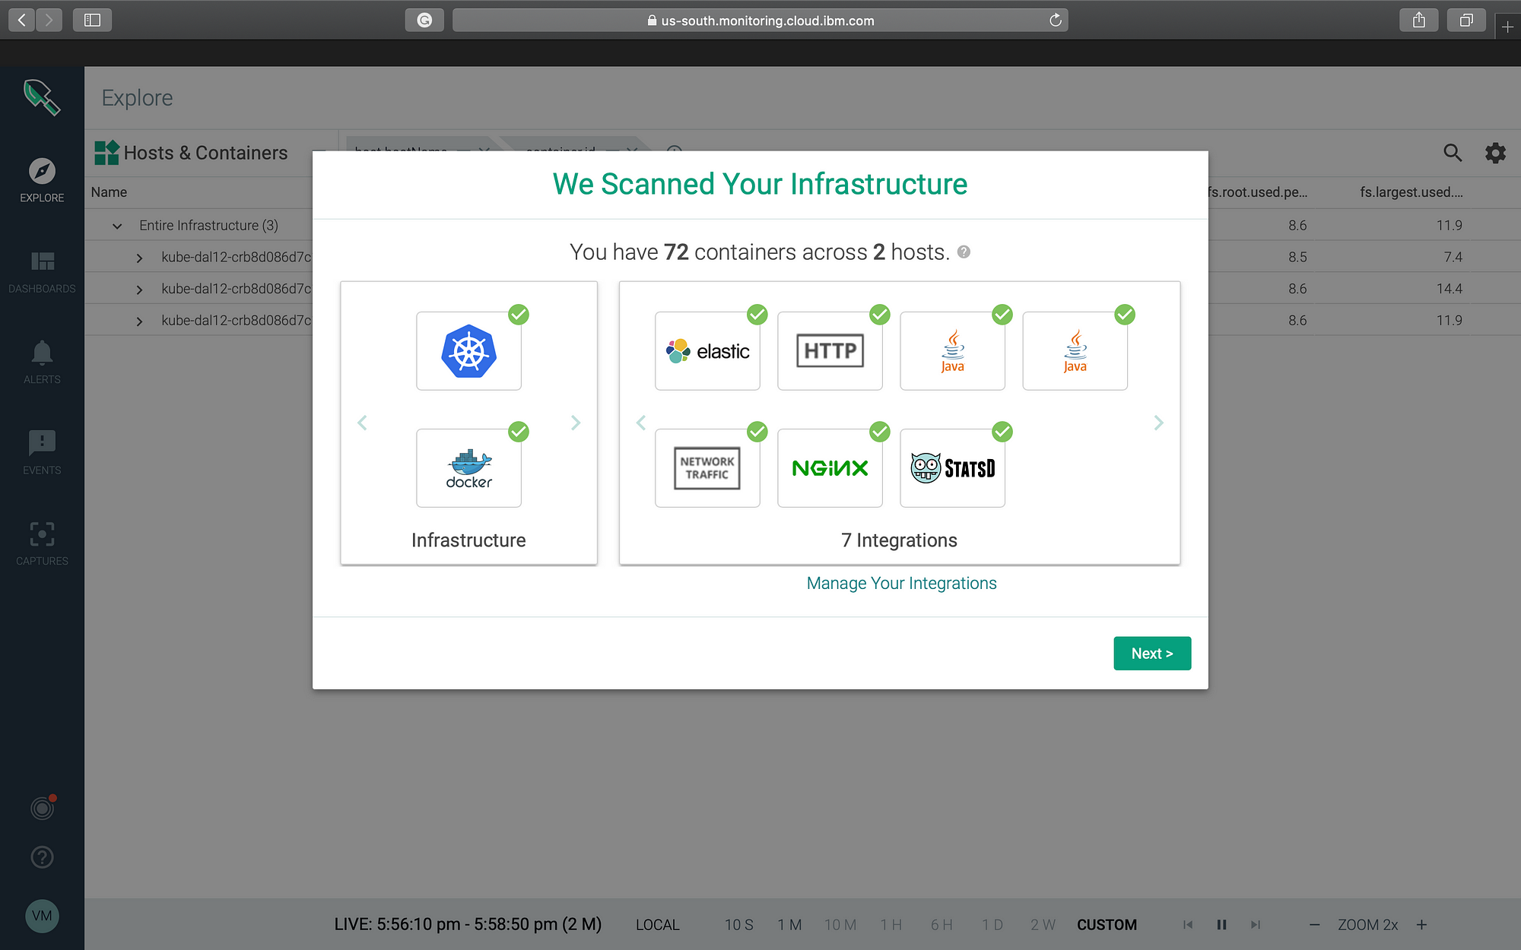The image size is (1521, 950).
Task: Select the Network Traffic integration tile
Action: tap(707, 468)
